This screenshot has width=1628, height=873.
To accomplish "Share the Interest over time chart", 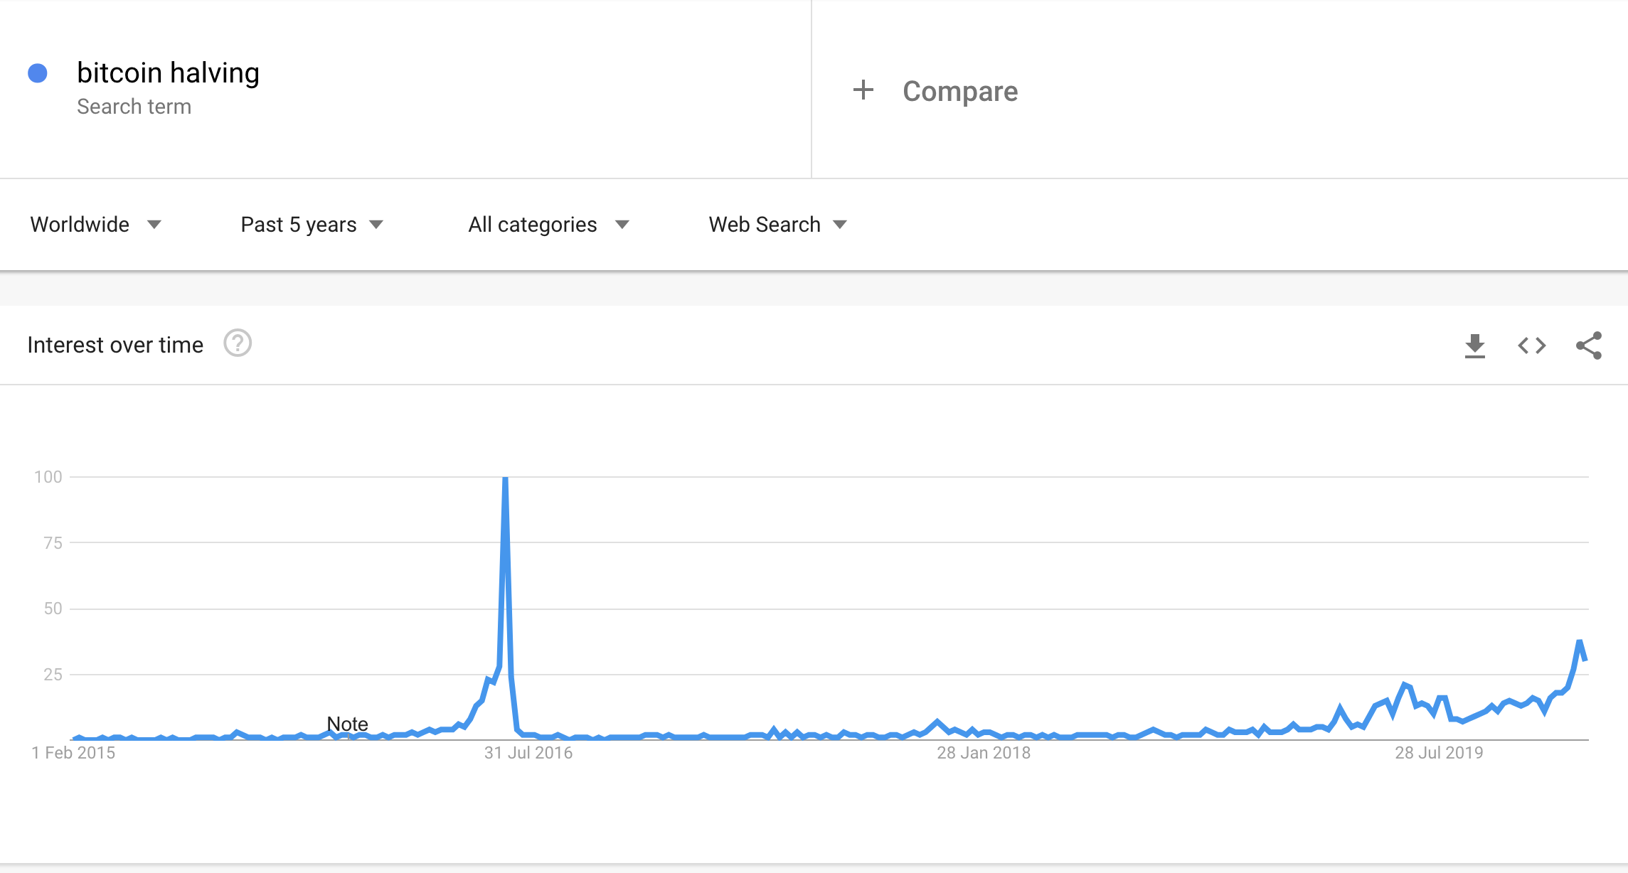I will [x=1589, y=346].
